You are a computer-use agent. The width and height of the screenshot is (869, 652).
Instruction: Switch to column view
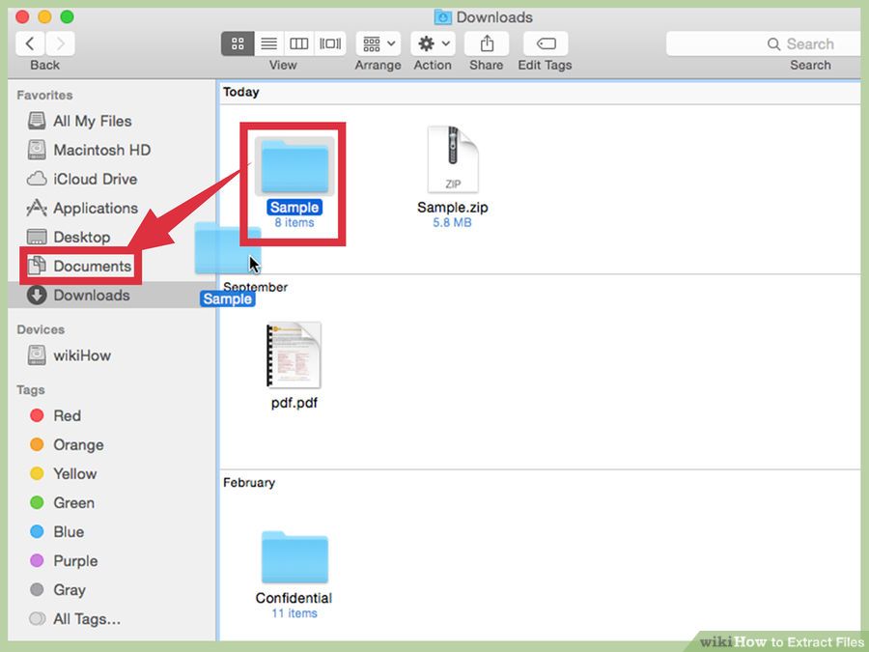point(299,43)
